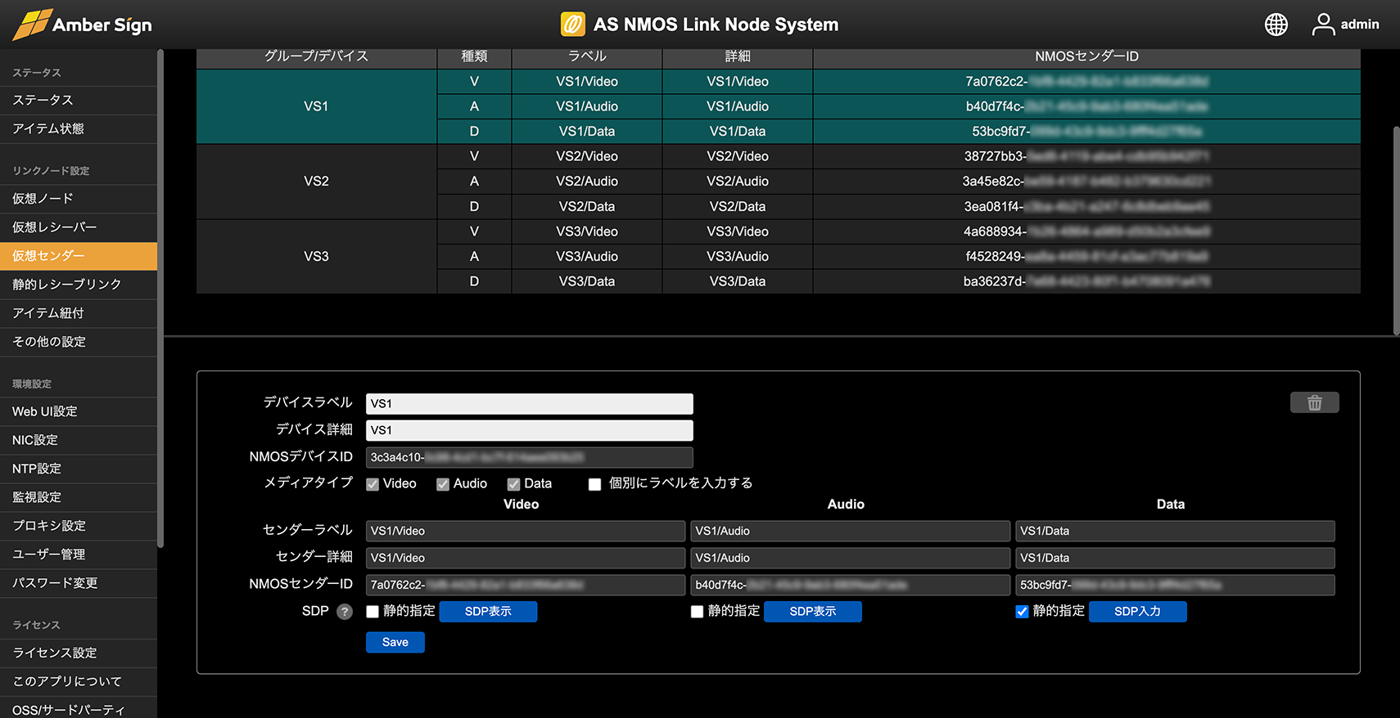Viewport: 1400px width, 718px height.
Task: Click the Amber Sign logo
Action: point(83,25)
